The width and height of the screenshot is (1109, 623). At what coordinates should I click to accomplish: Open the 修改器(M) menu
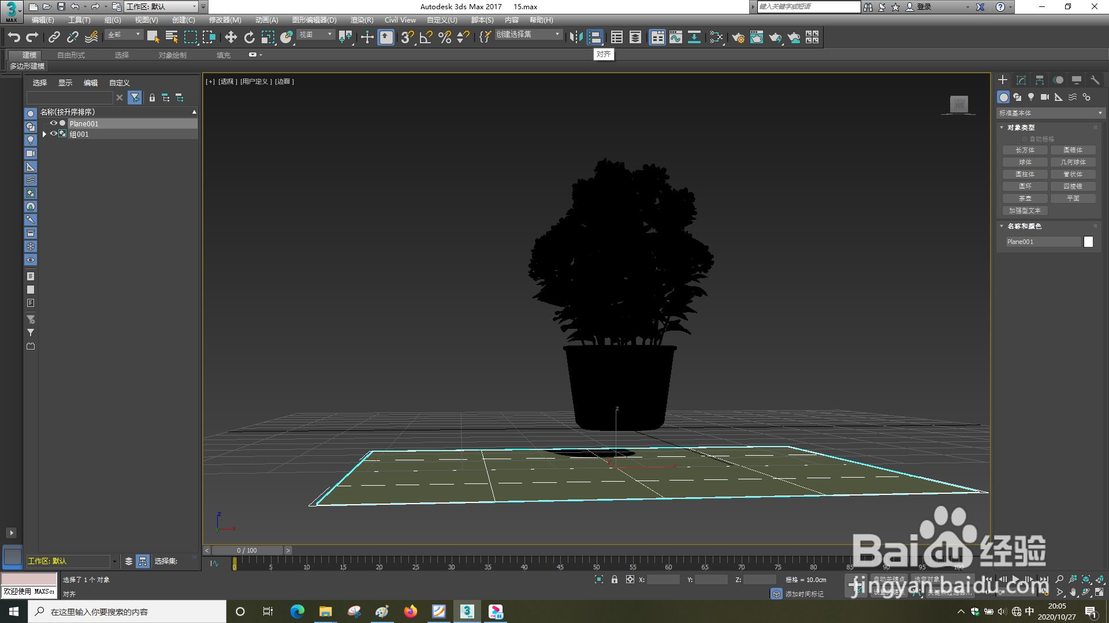tap(225, 20)
